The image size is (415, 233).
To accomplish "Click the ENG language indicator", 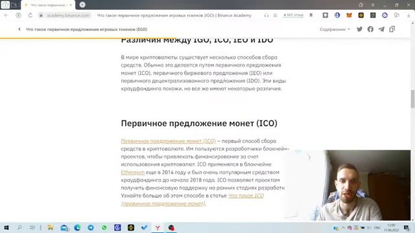I will click(377, 228).
